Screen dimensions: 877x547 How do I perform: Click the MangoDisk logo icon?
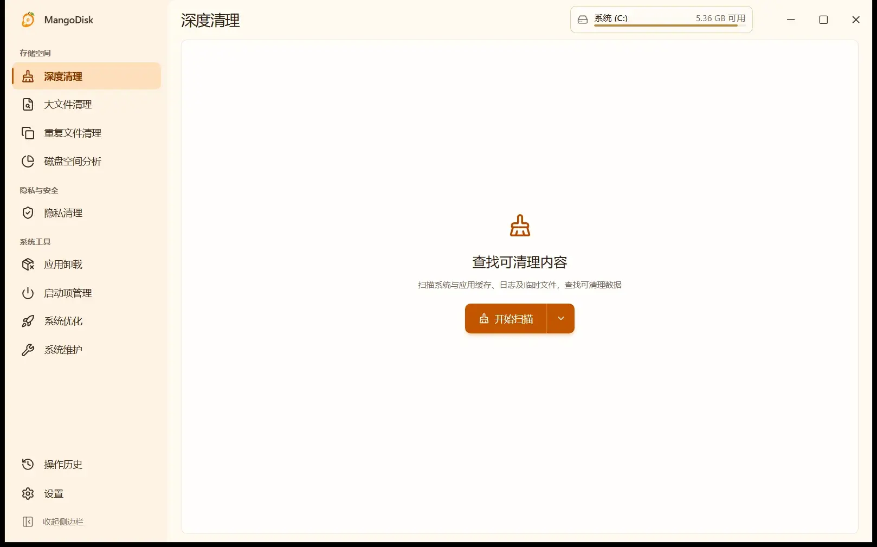point(28,20)
